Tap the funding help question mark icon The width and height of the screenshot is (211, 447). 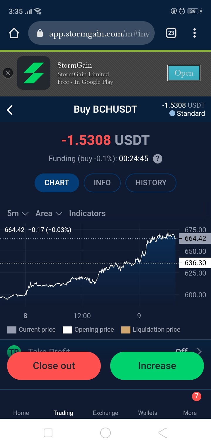tap(158, 159)
